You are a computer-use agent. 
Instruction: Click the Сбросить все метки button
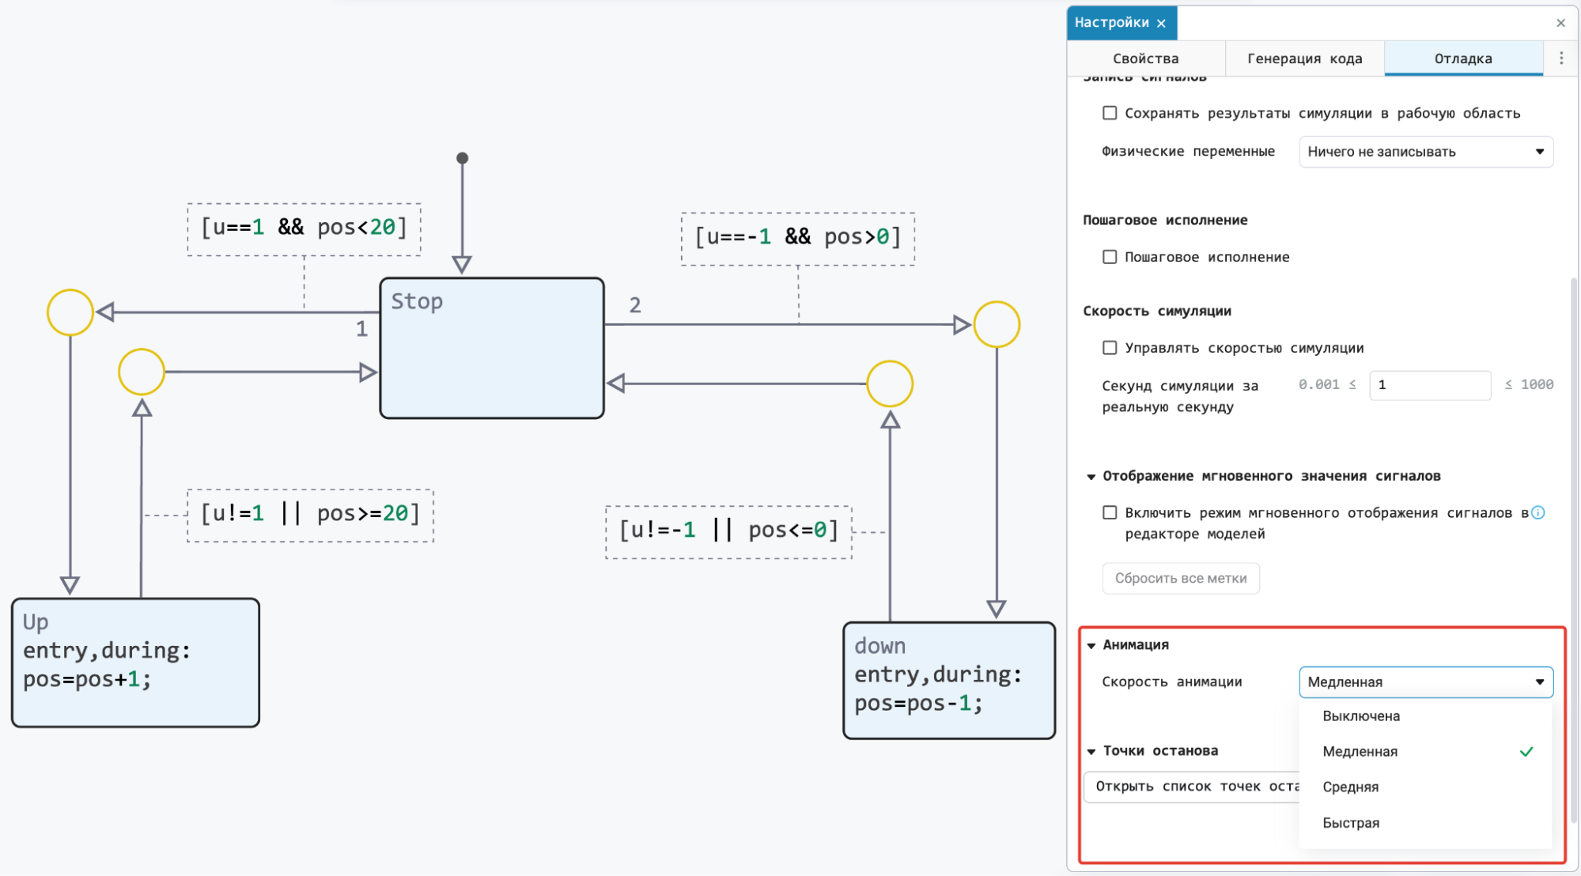(1181, 579)
